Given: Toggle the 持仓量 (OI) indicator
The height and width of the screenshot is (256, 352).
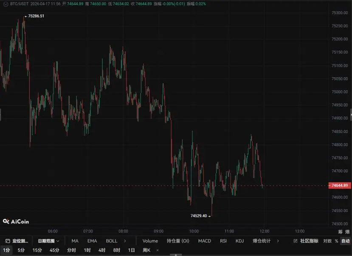Looking at the screenshot, I should pos(178,241).
